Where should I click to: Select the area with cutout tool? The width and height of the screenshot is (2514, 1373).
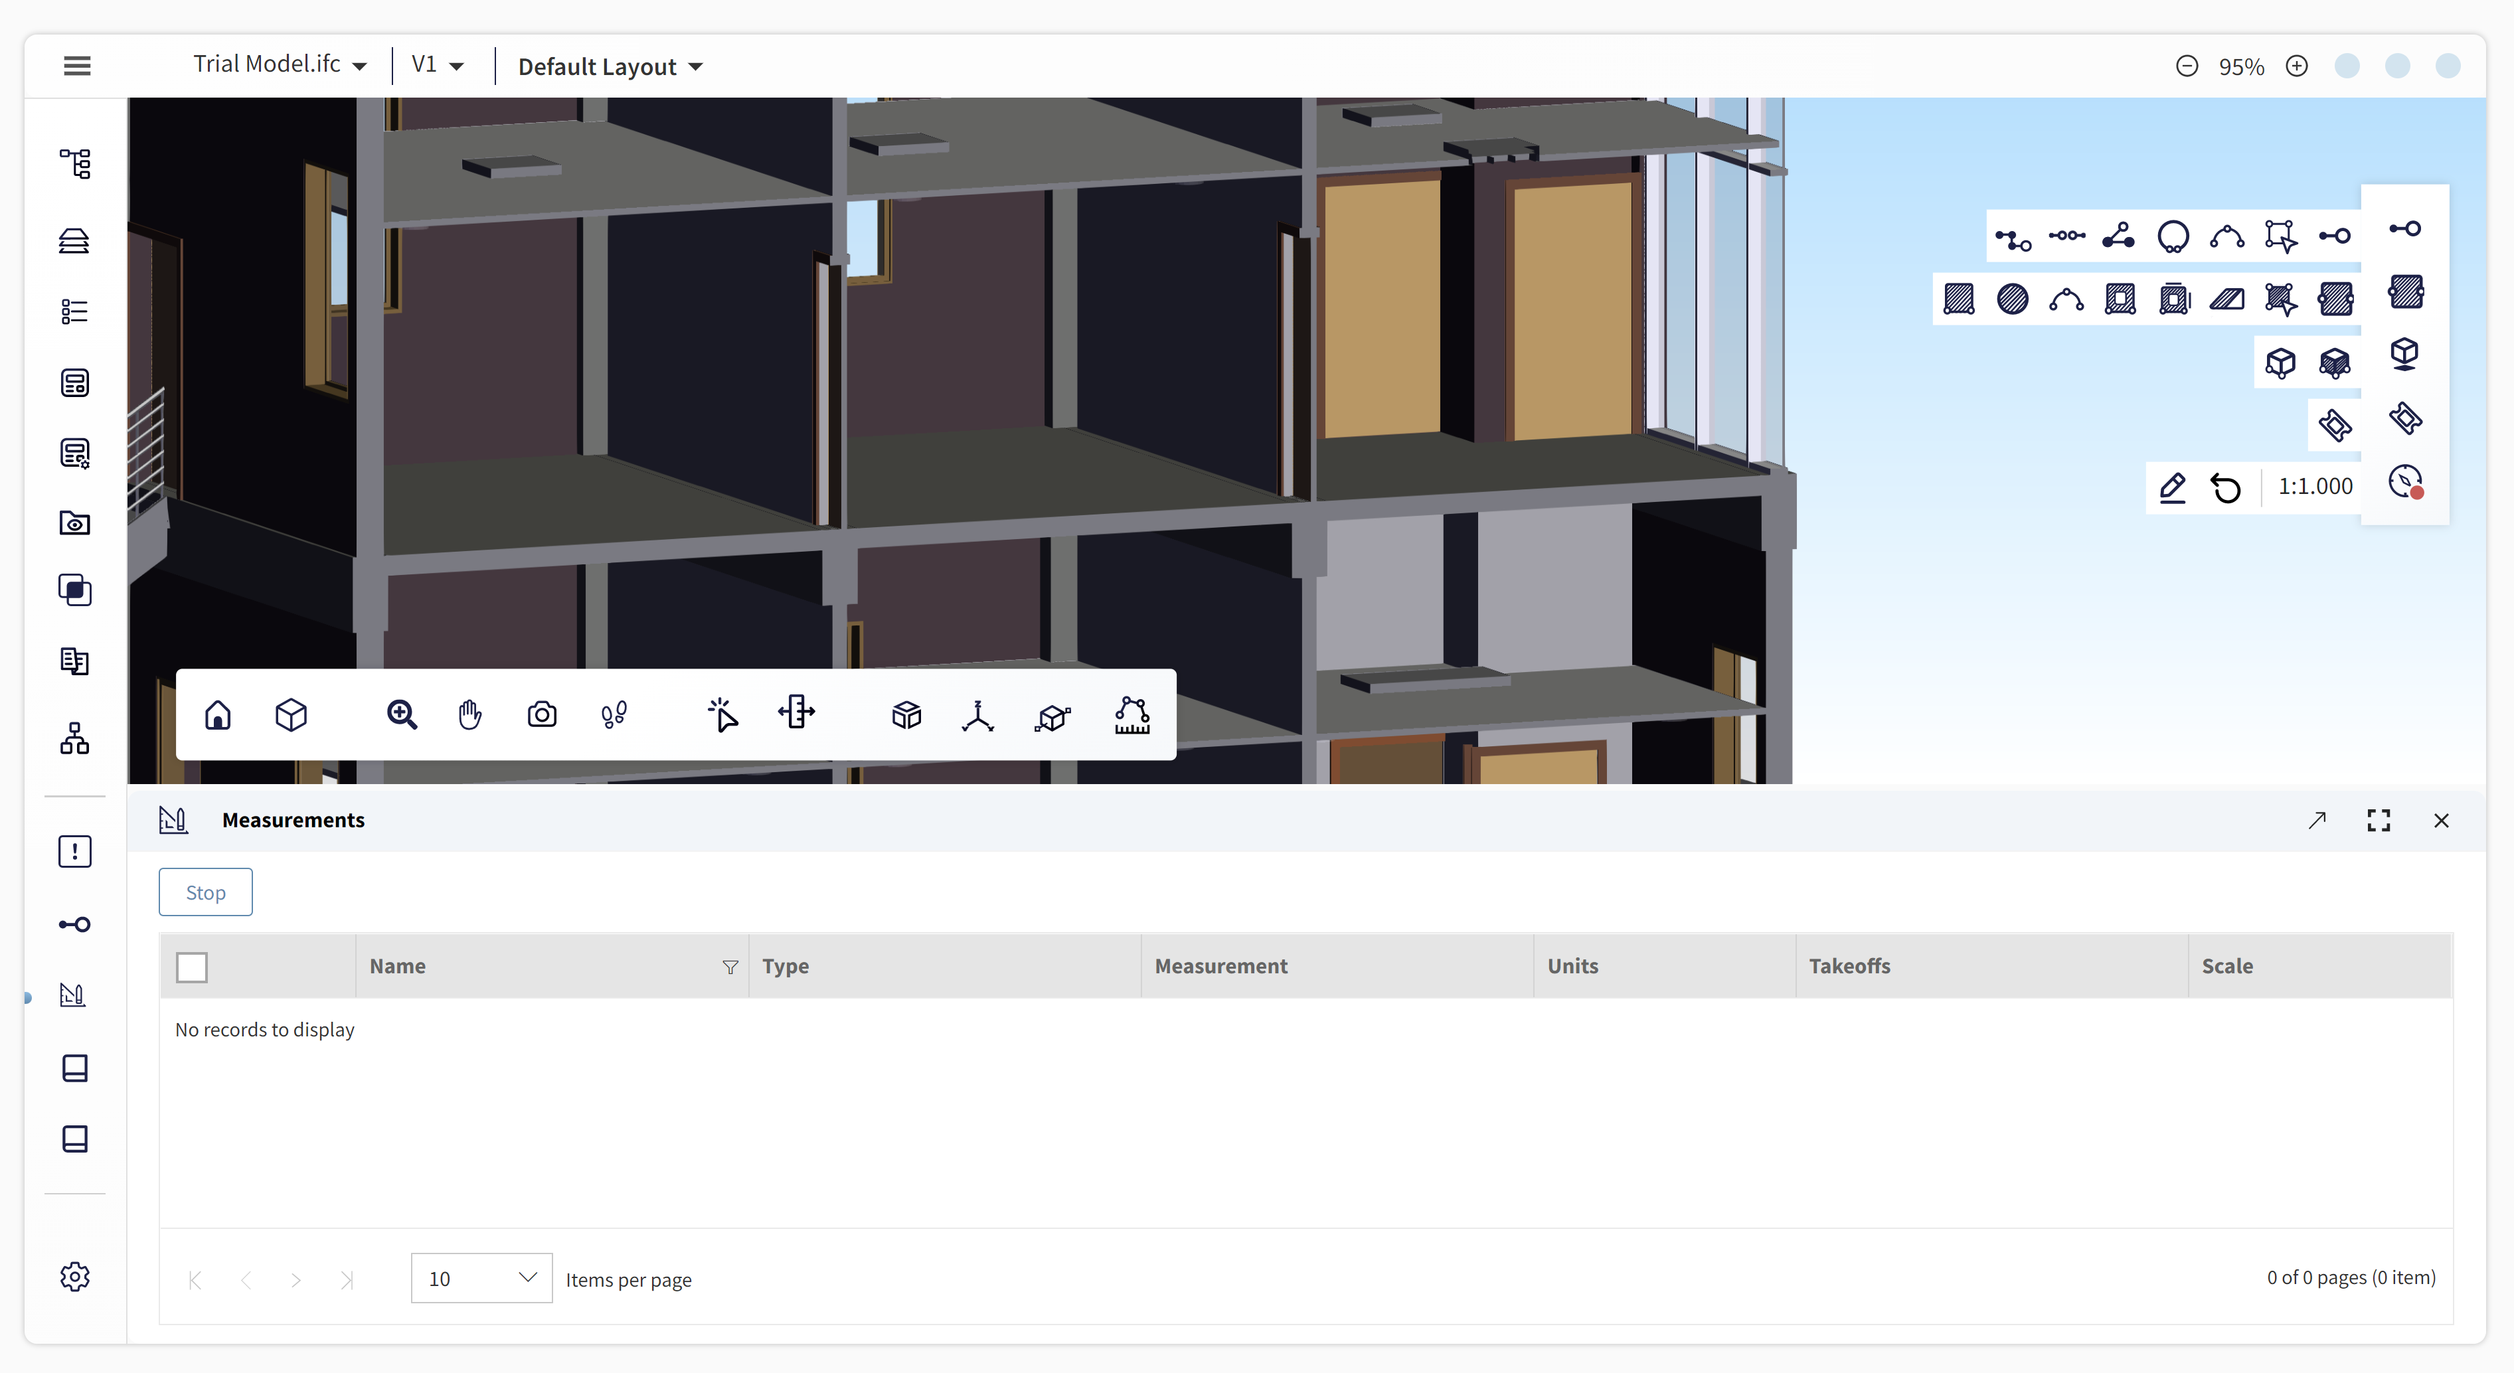pyautogui.click(x=2120, y=299)
